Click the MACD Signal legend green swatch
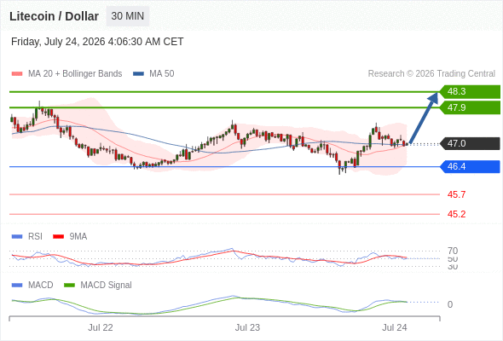The image size is (503, 341). coord(69,286)
